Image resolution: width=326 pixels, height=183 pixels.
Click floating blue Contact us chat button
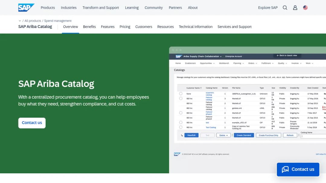[x=298, y=169]
